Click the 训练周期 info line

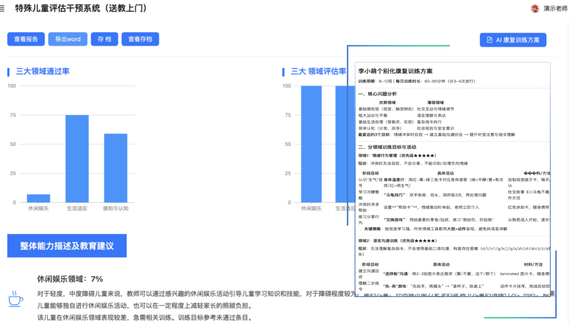[417, 81]
